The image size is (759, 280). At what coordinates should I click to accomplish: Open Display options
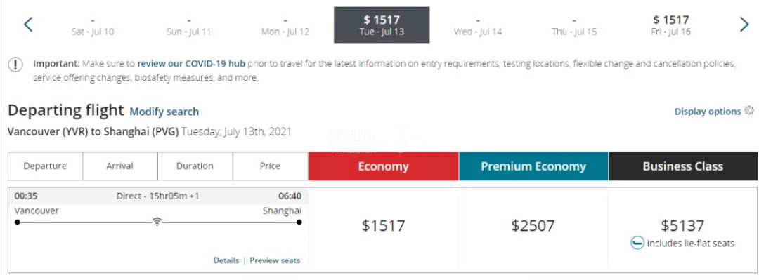708,112
